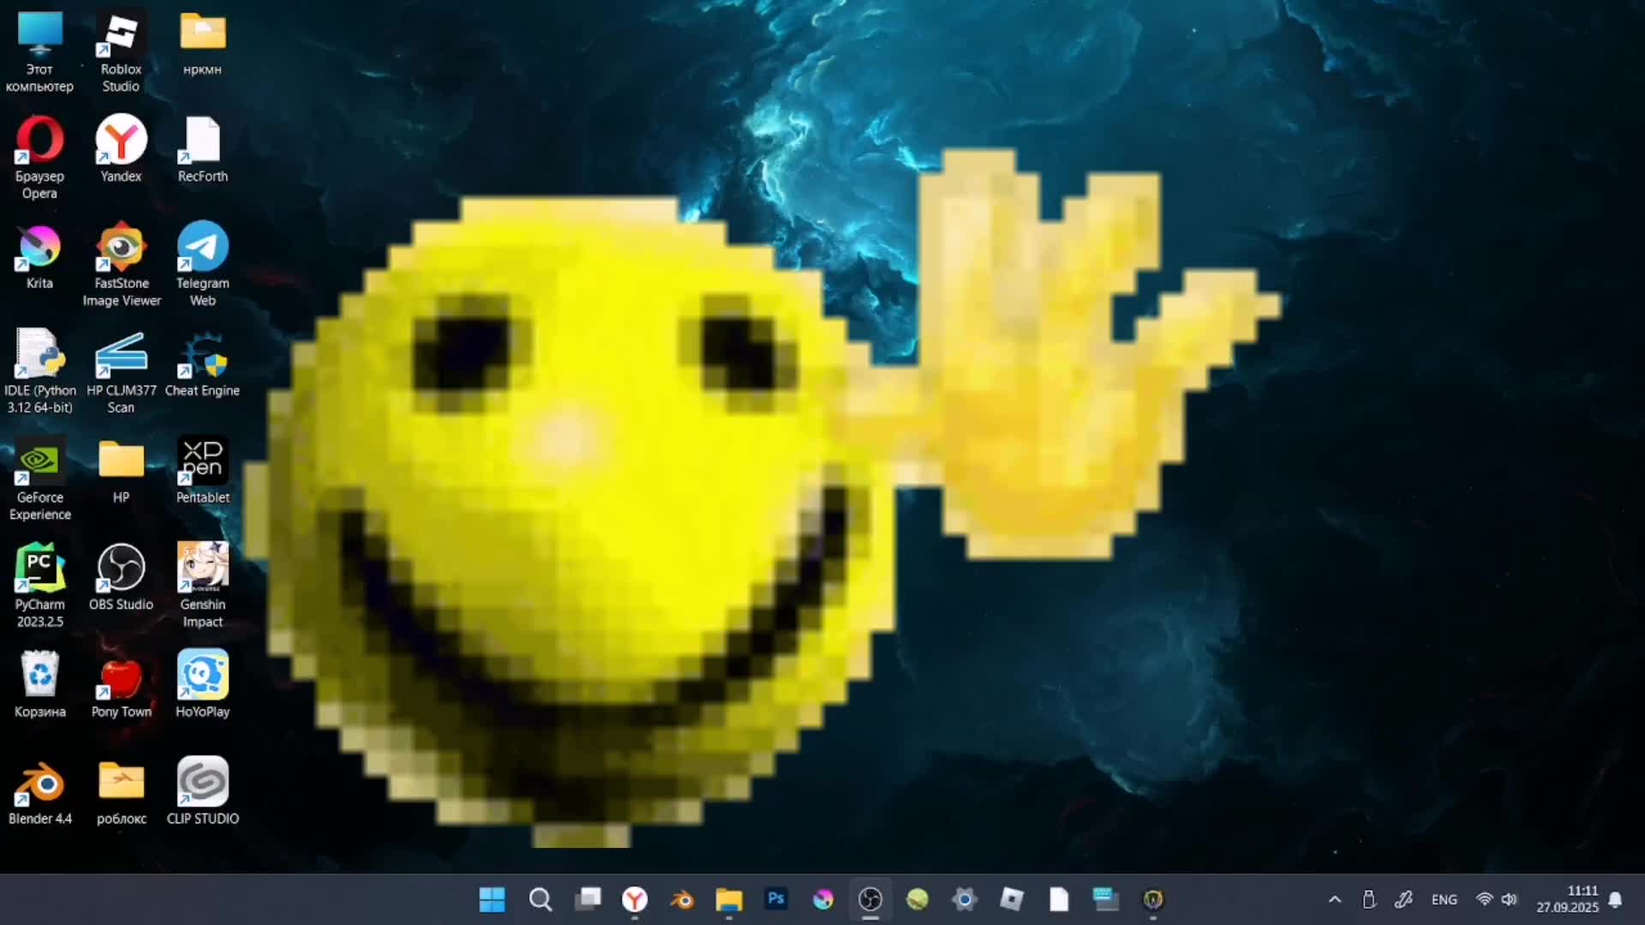Viewport: 1645px width, 925px height.
Task: Open Krita from the taskbar
Action: (823, 899)
